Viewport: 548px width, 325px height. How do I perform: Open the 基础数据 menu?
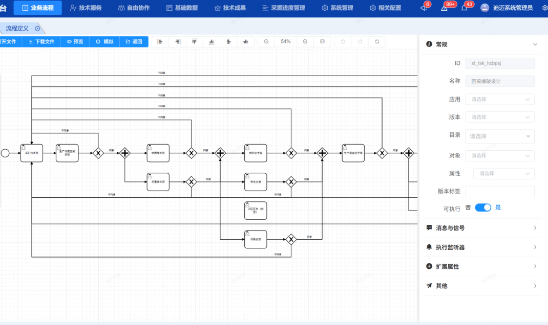tap(182, 8)
